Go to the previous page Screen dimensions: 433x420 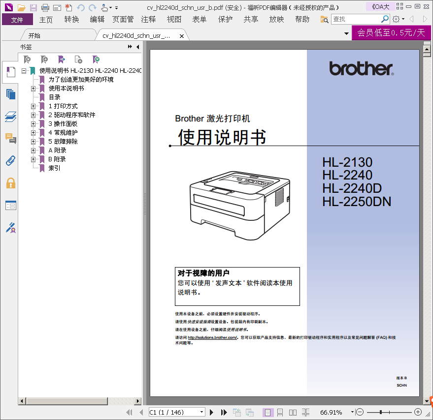141,412
